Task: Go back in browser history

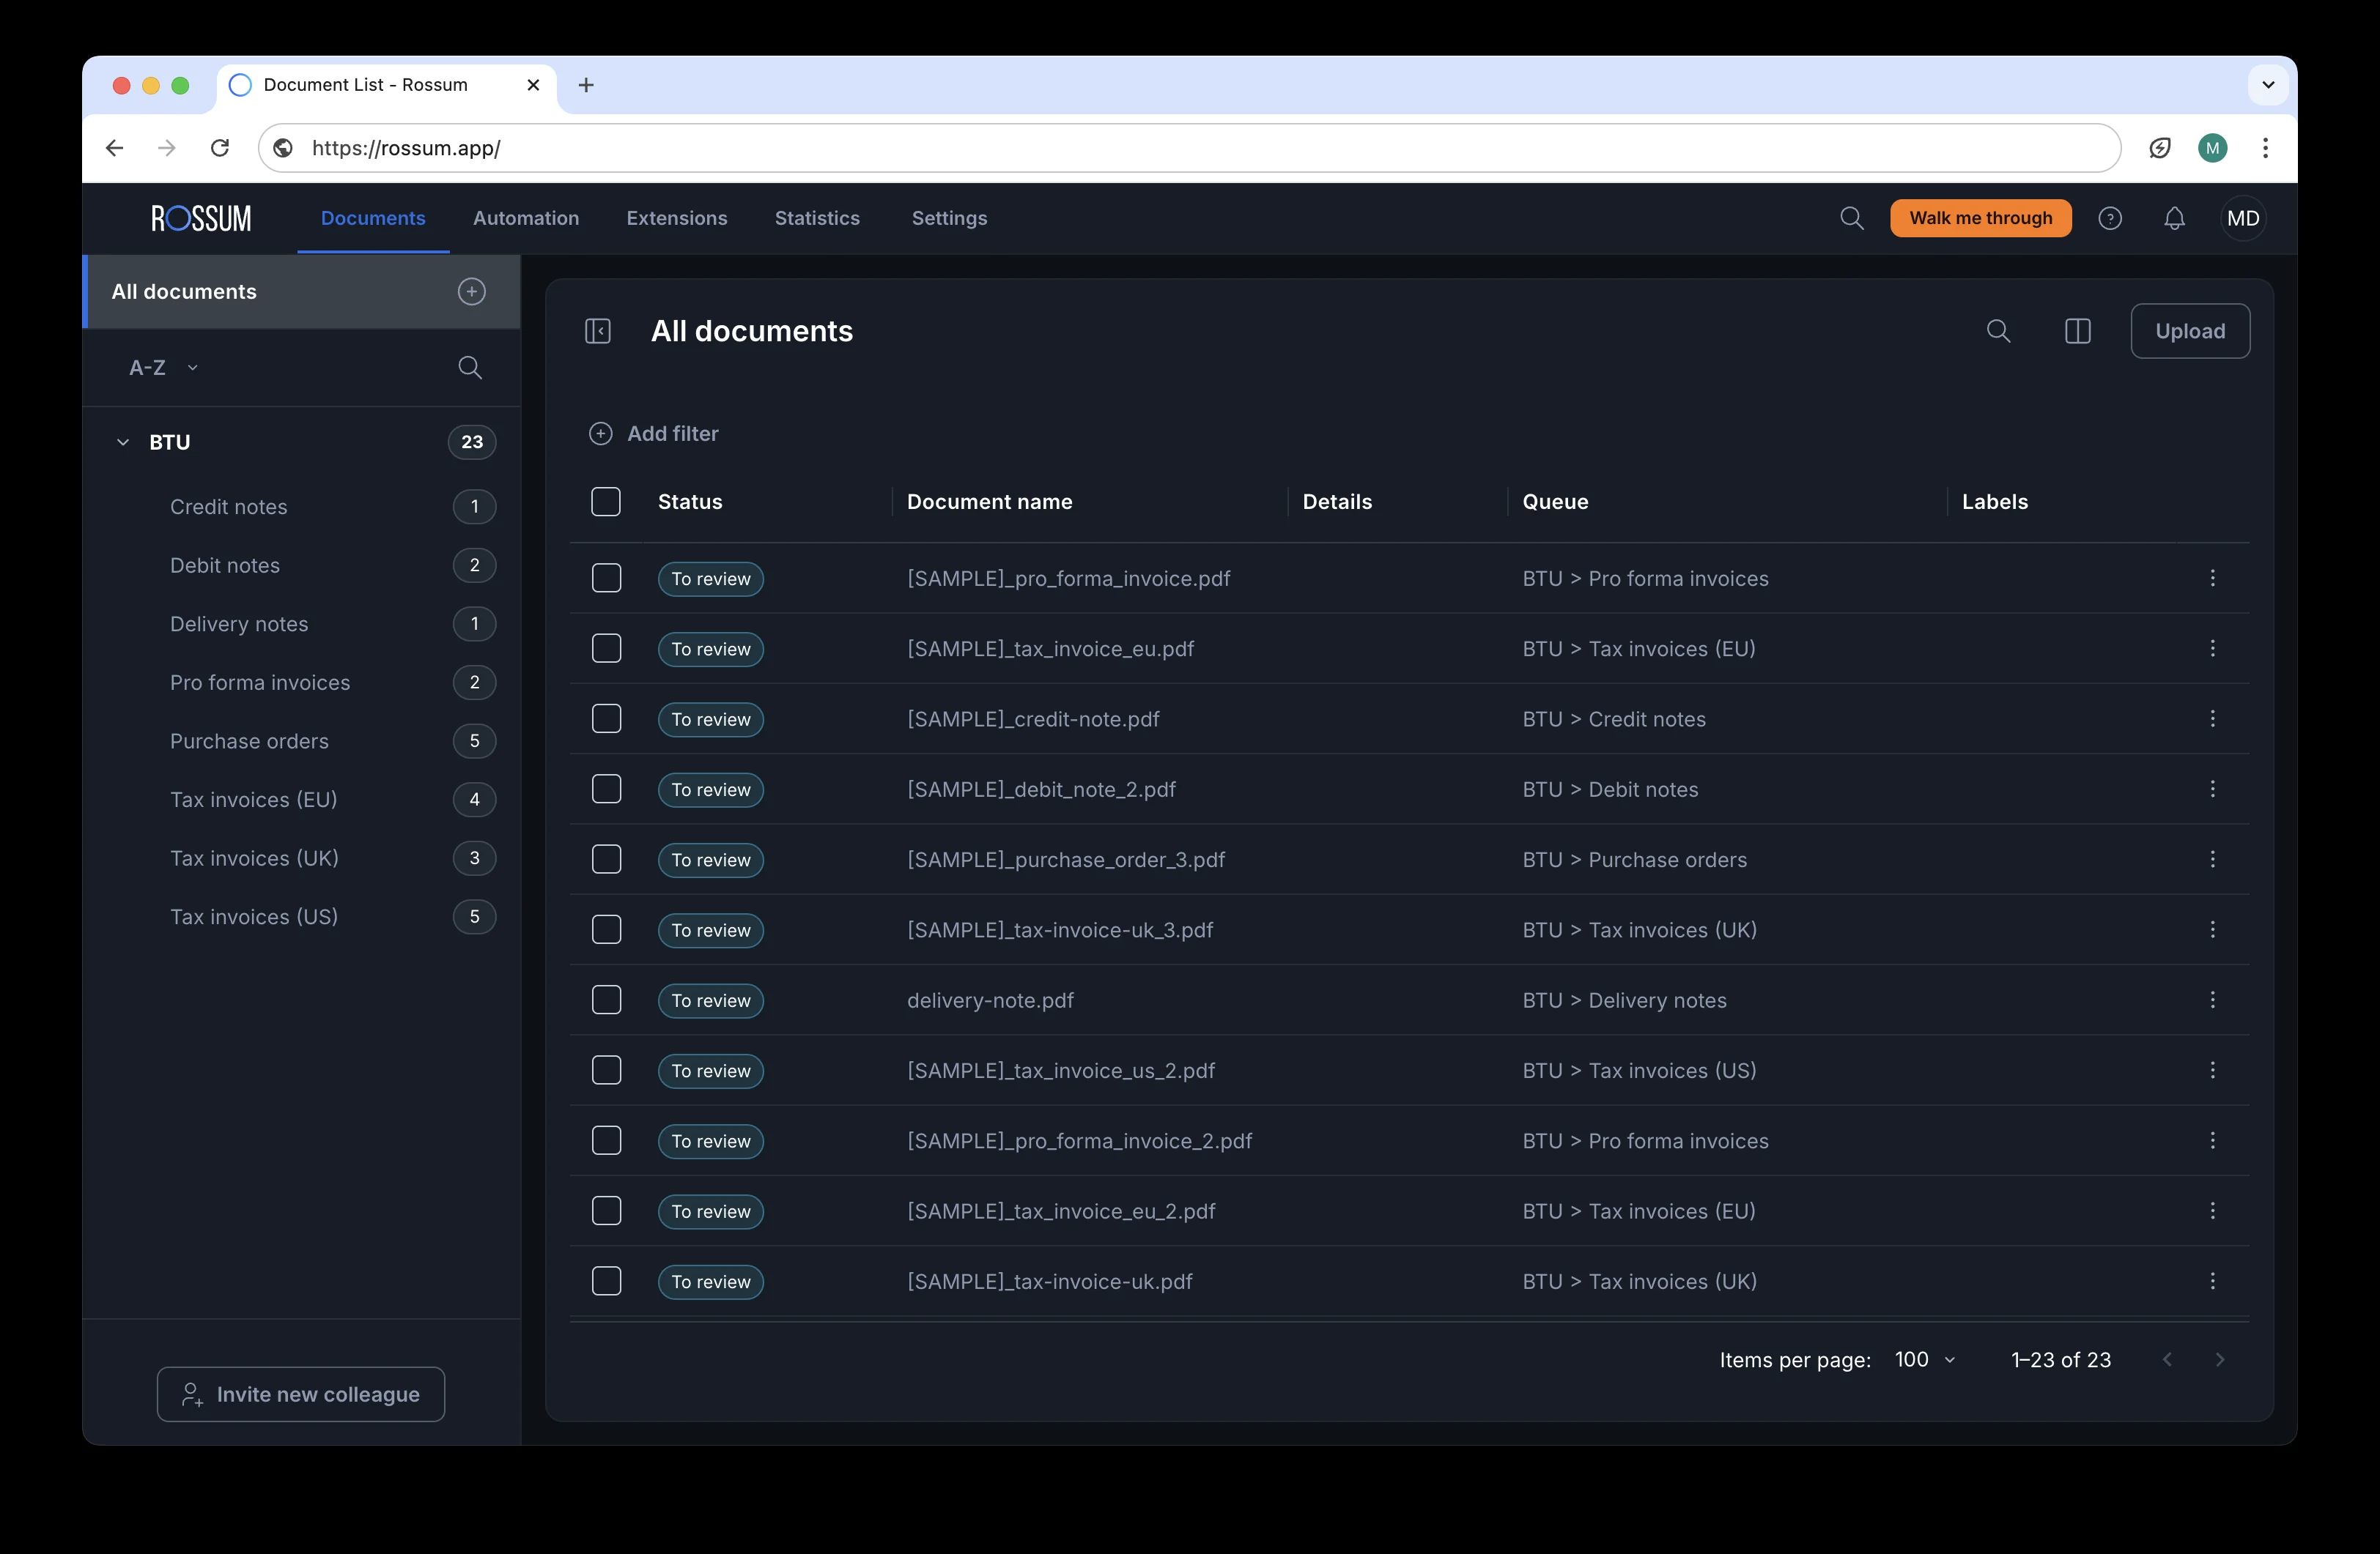Action: click(x=115, y=148)
